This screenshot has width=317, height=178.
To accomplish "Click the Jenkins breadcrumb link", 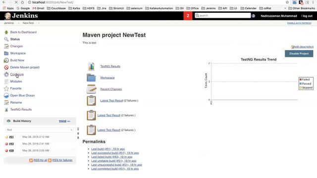I will pos(9,23).
